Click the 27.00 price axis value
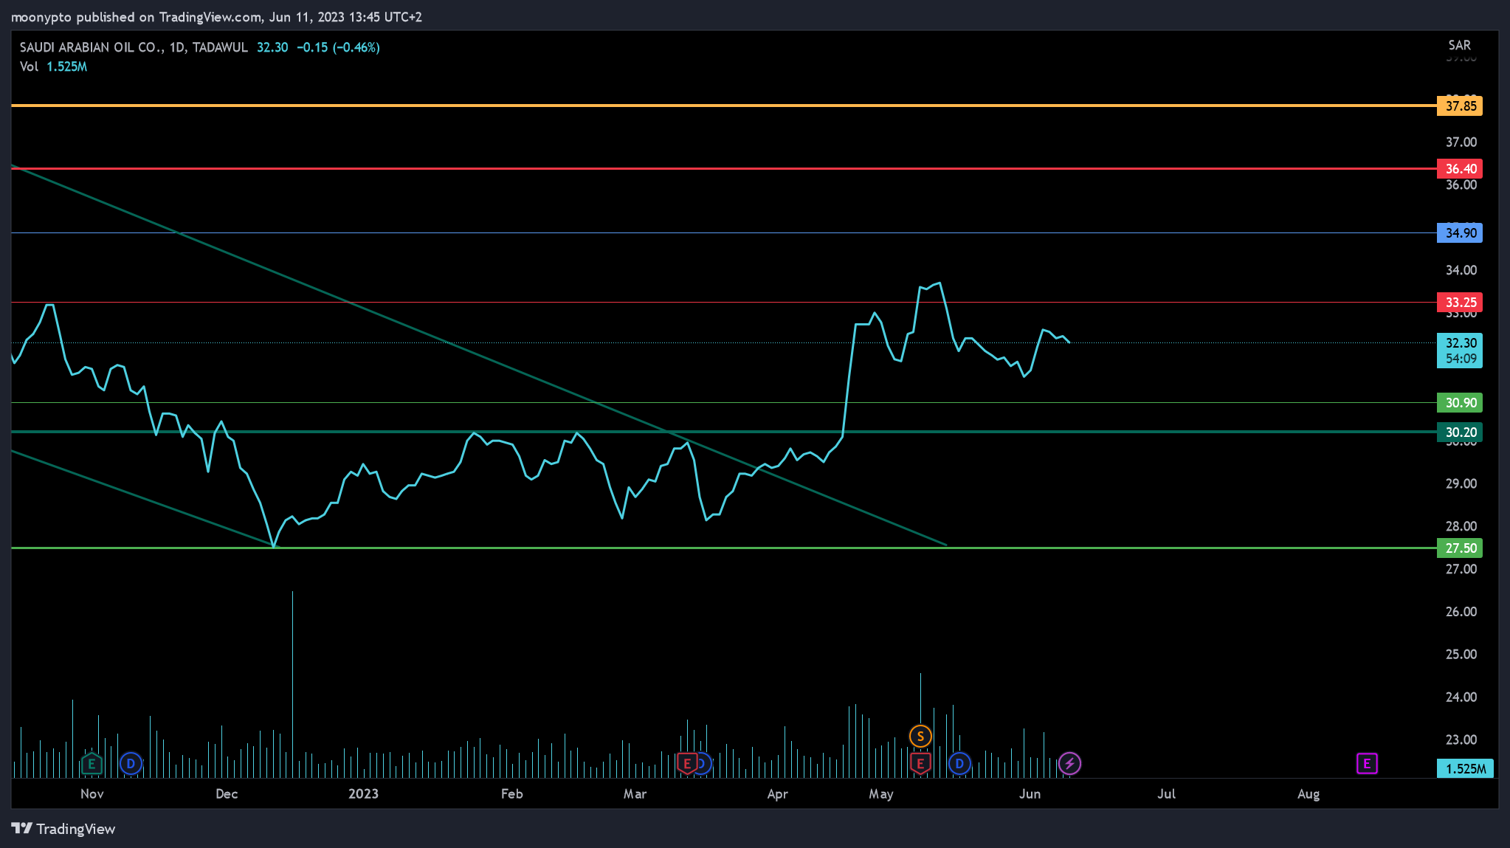 point(1461,569)
